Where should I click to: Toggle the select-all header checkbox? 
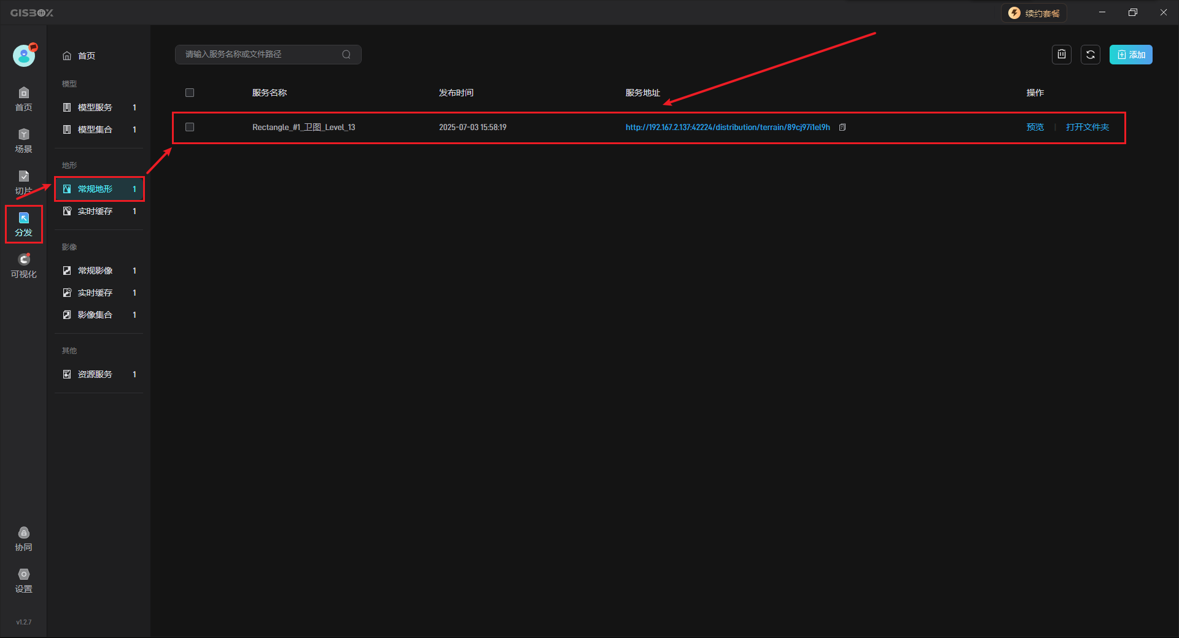[190, 93]
